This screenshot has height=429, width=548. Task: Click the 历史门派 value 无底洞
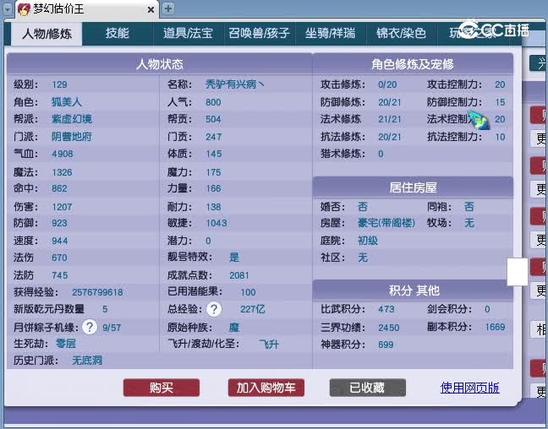tap(87, 361)
